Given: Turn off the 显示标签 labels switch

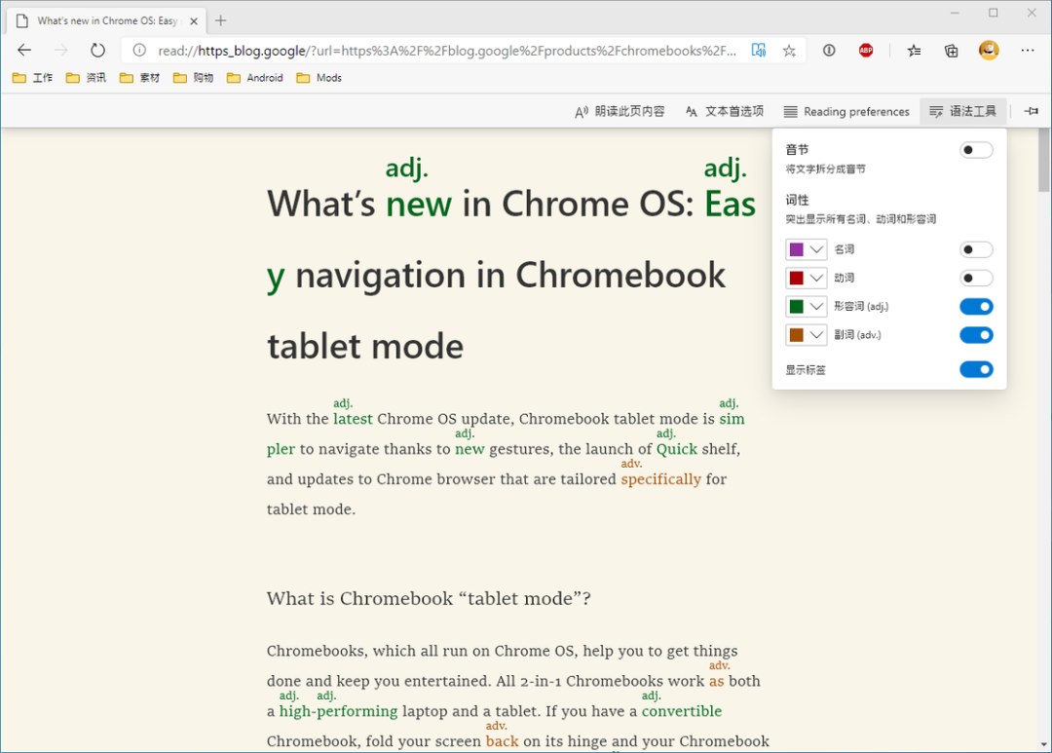Looking at the screenshot, I should pyautogui.click(x=976, y=370).
